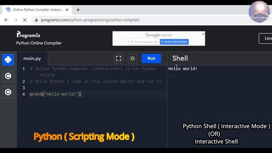View site lock security info

pyautogui.click(x=36, y=20)
